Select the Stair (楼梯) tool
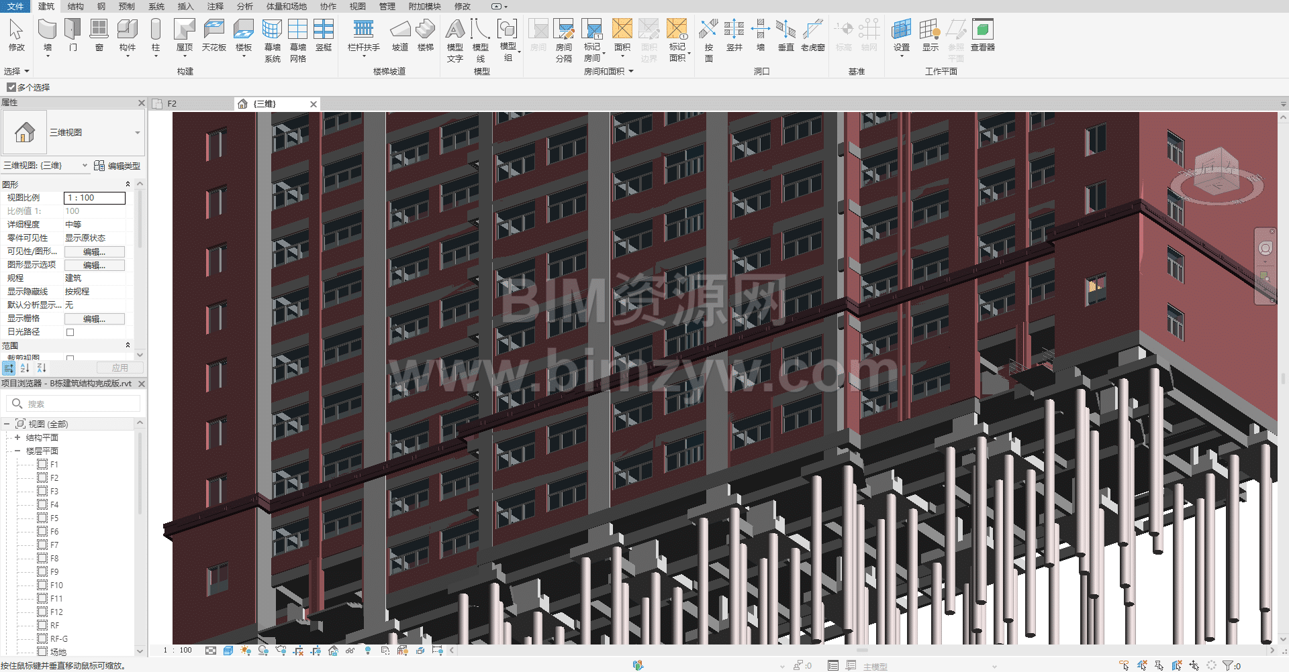1289x672 pixels. (x=426, y=36)
